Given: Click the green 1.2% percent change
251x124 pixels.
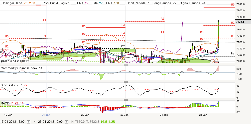Looking at the screenshot, I should (112, 121).
